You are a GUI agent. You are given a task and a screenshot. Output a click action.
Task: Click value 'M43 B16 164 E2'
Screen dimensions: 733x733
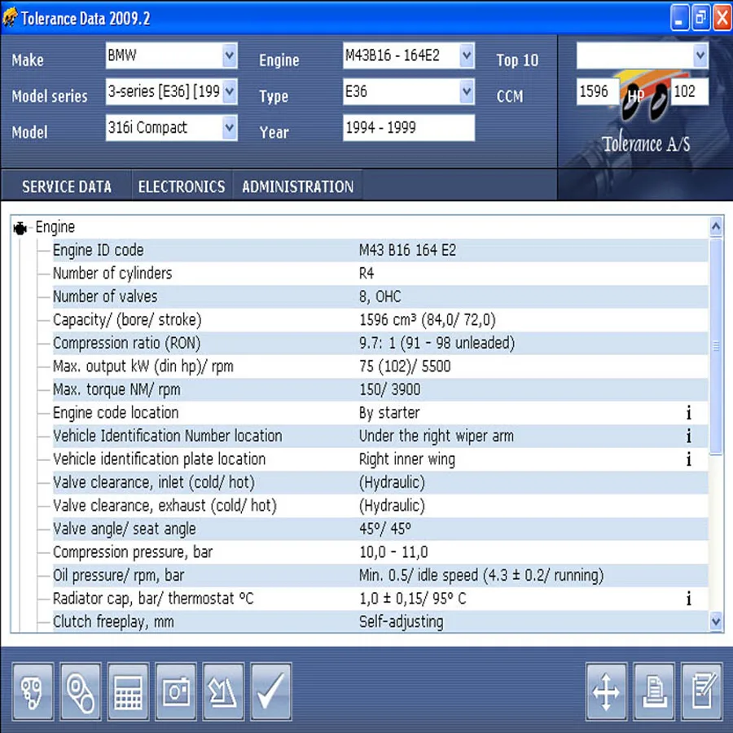[407, 250]
